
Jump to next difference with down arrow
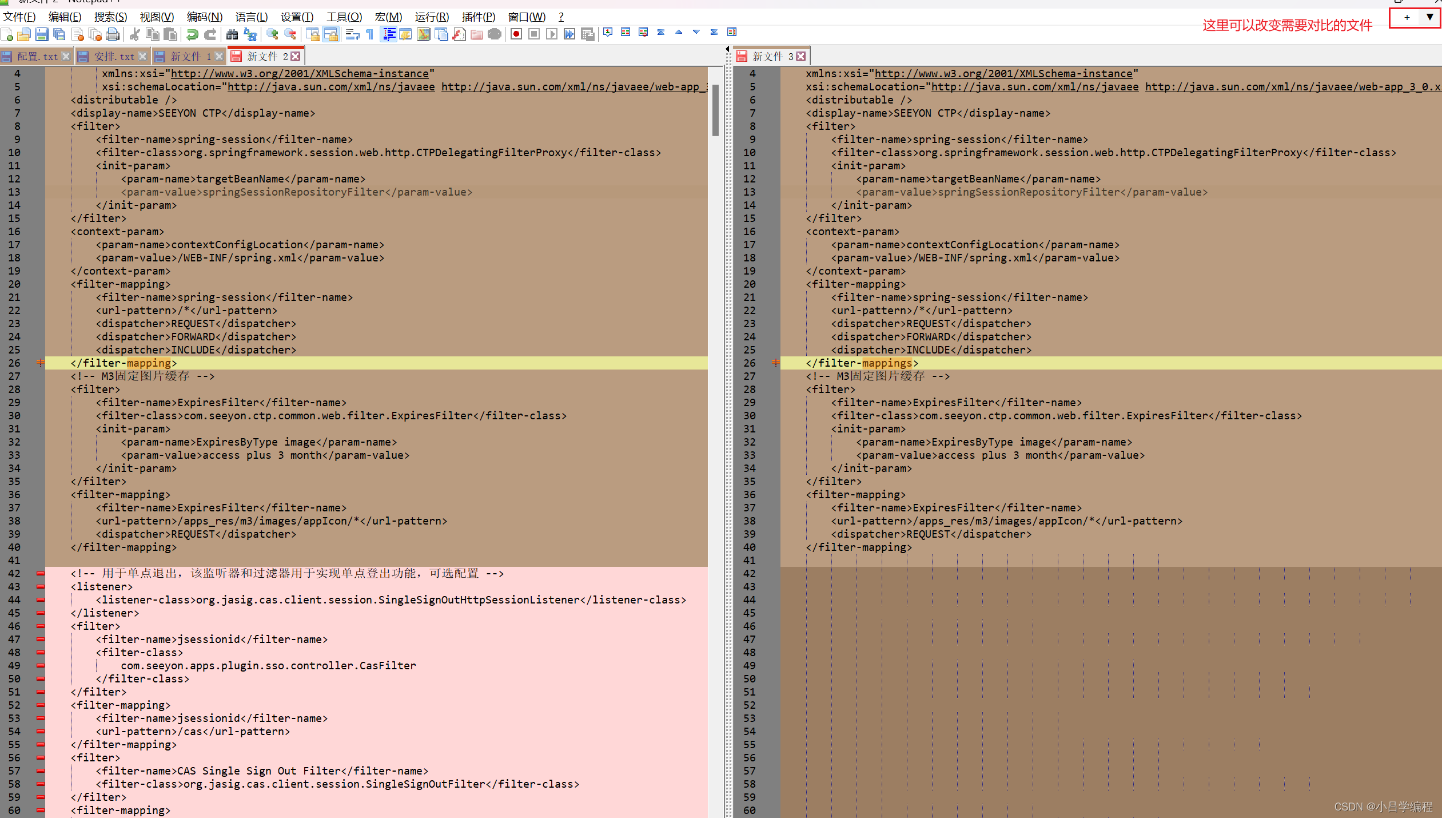click(696, 33)
